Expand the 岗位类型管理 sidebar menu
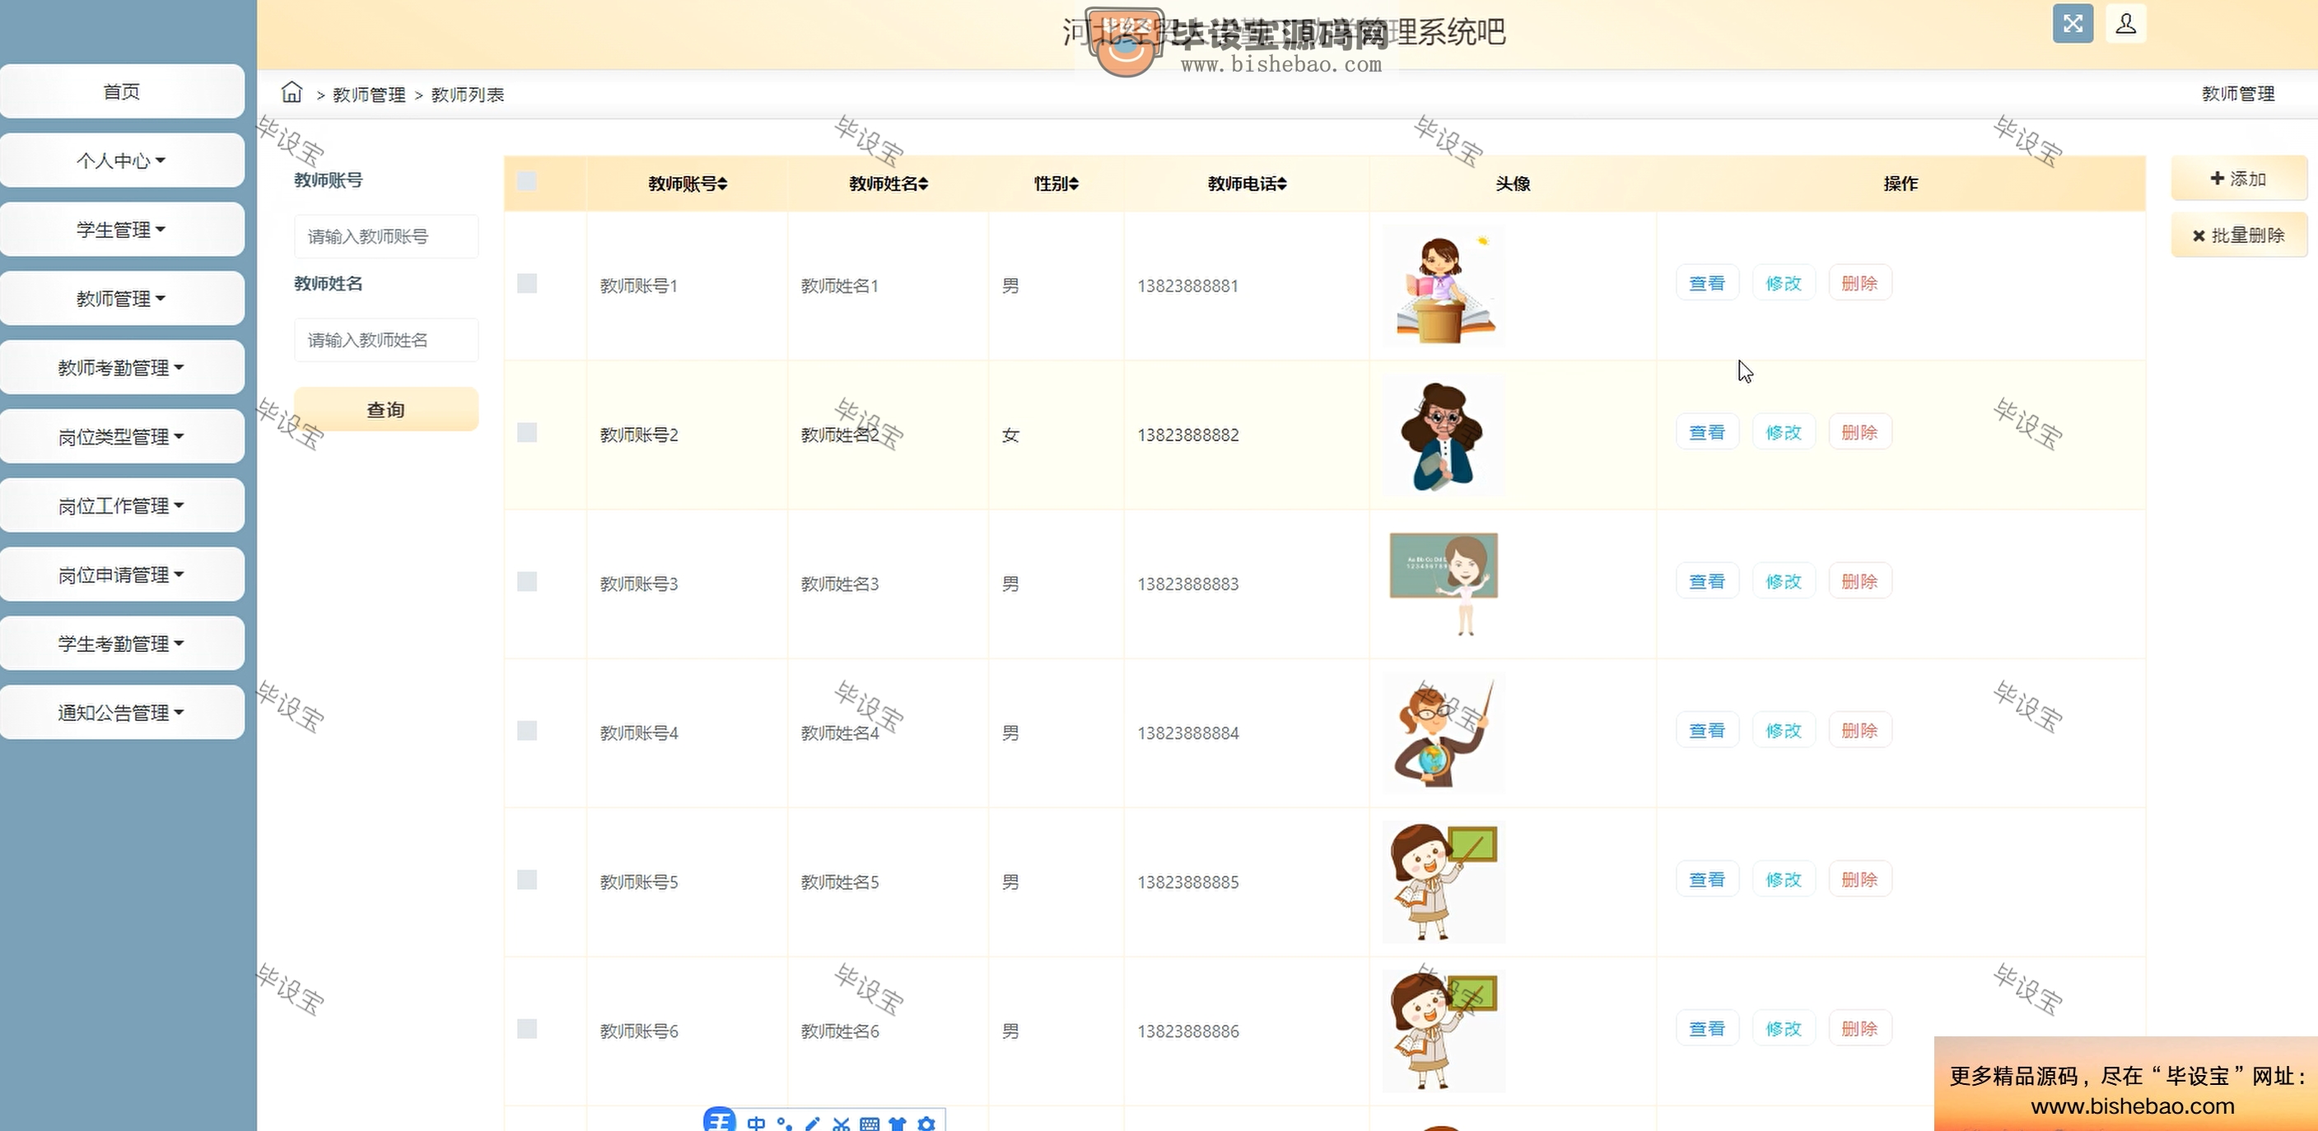This screenshot has height=1131, width=2318. pos(122,436)
